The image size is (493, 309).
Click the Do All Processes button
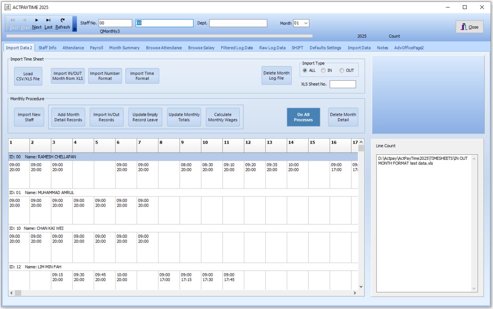pos(303,117)
